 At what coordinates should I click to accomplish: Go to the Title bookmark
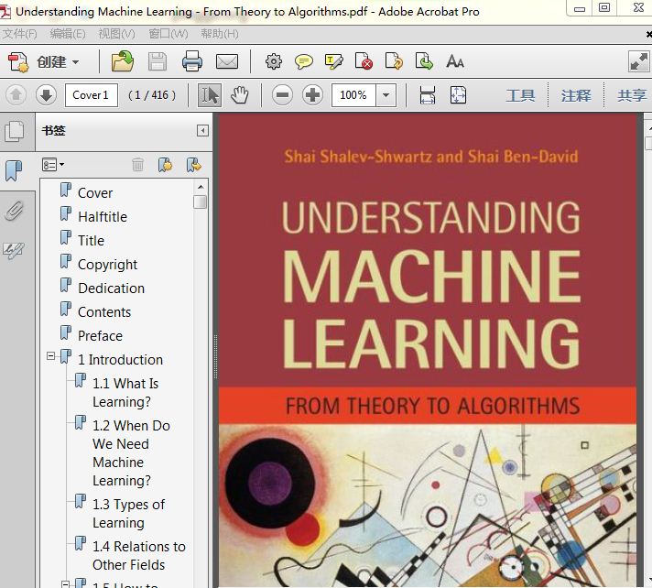coord(91,240)
